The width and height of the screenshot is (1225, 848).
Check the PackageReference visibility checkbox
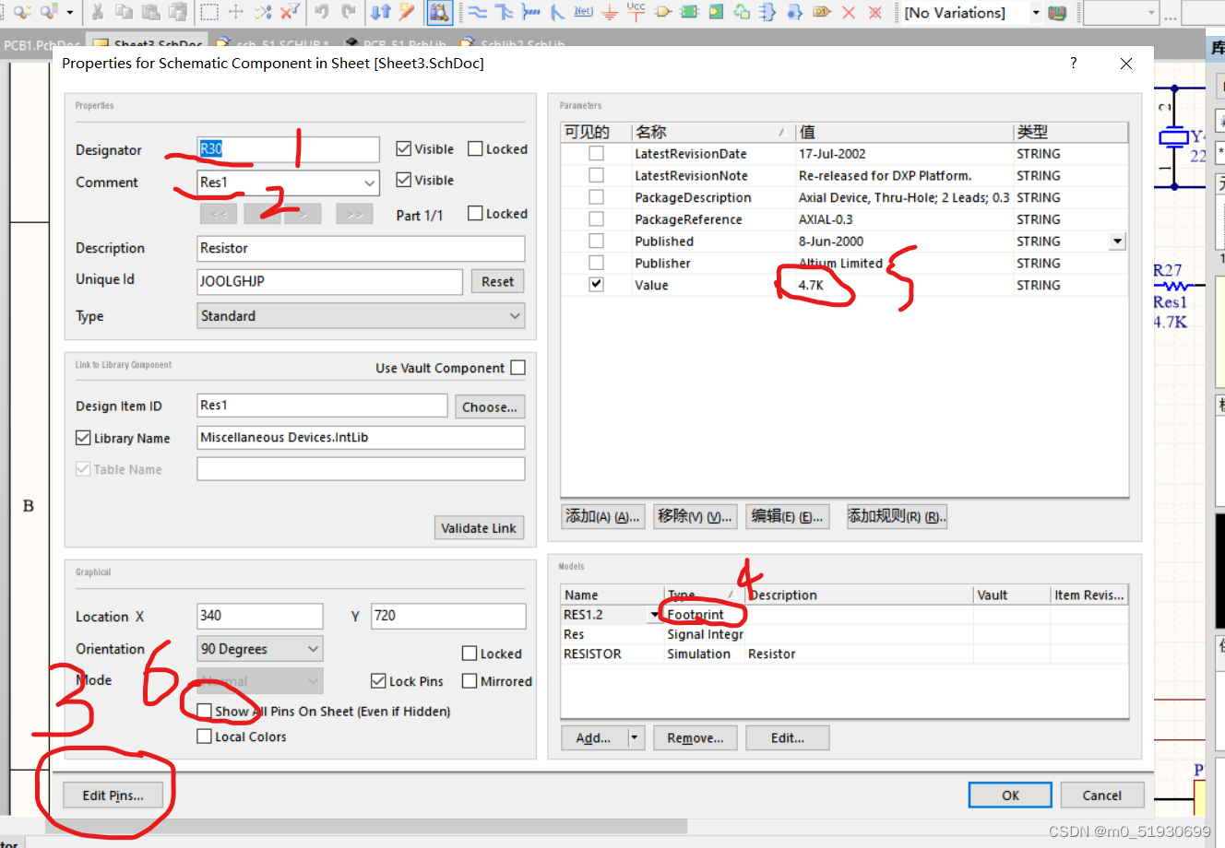596,218
